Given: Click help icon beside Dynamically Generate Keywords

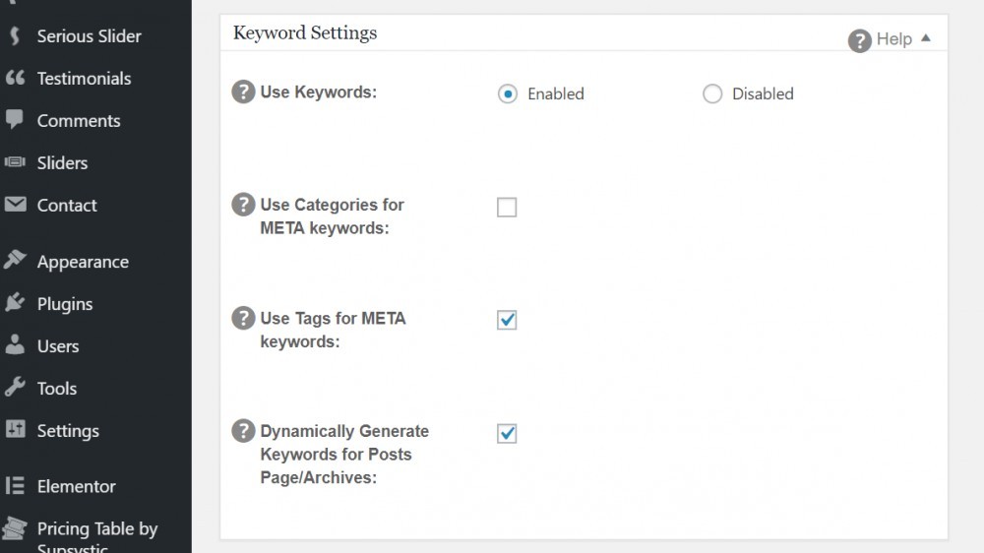Looking at the screenshot, I should pyautogui.click(x=243, y=431).
